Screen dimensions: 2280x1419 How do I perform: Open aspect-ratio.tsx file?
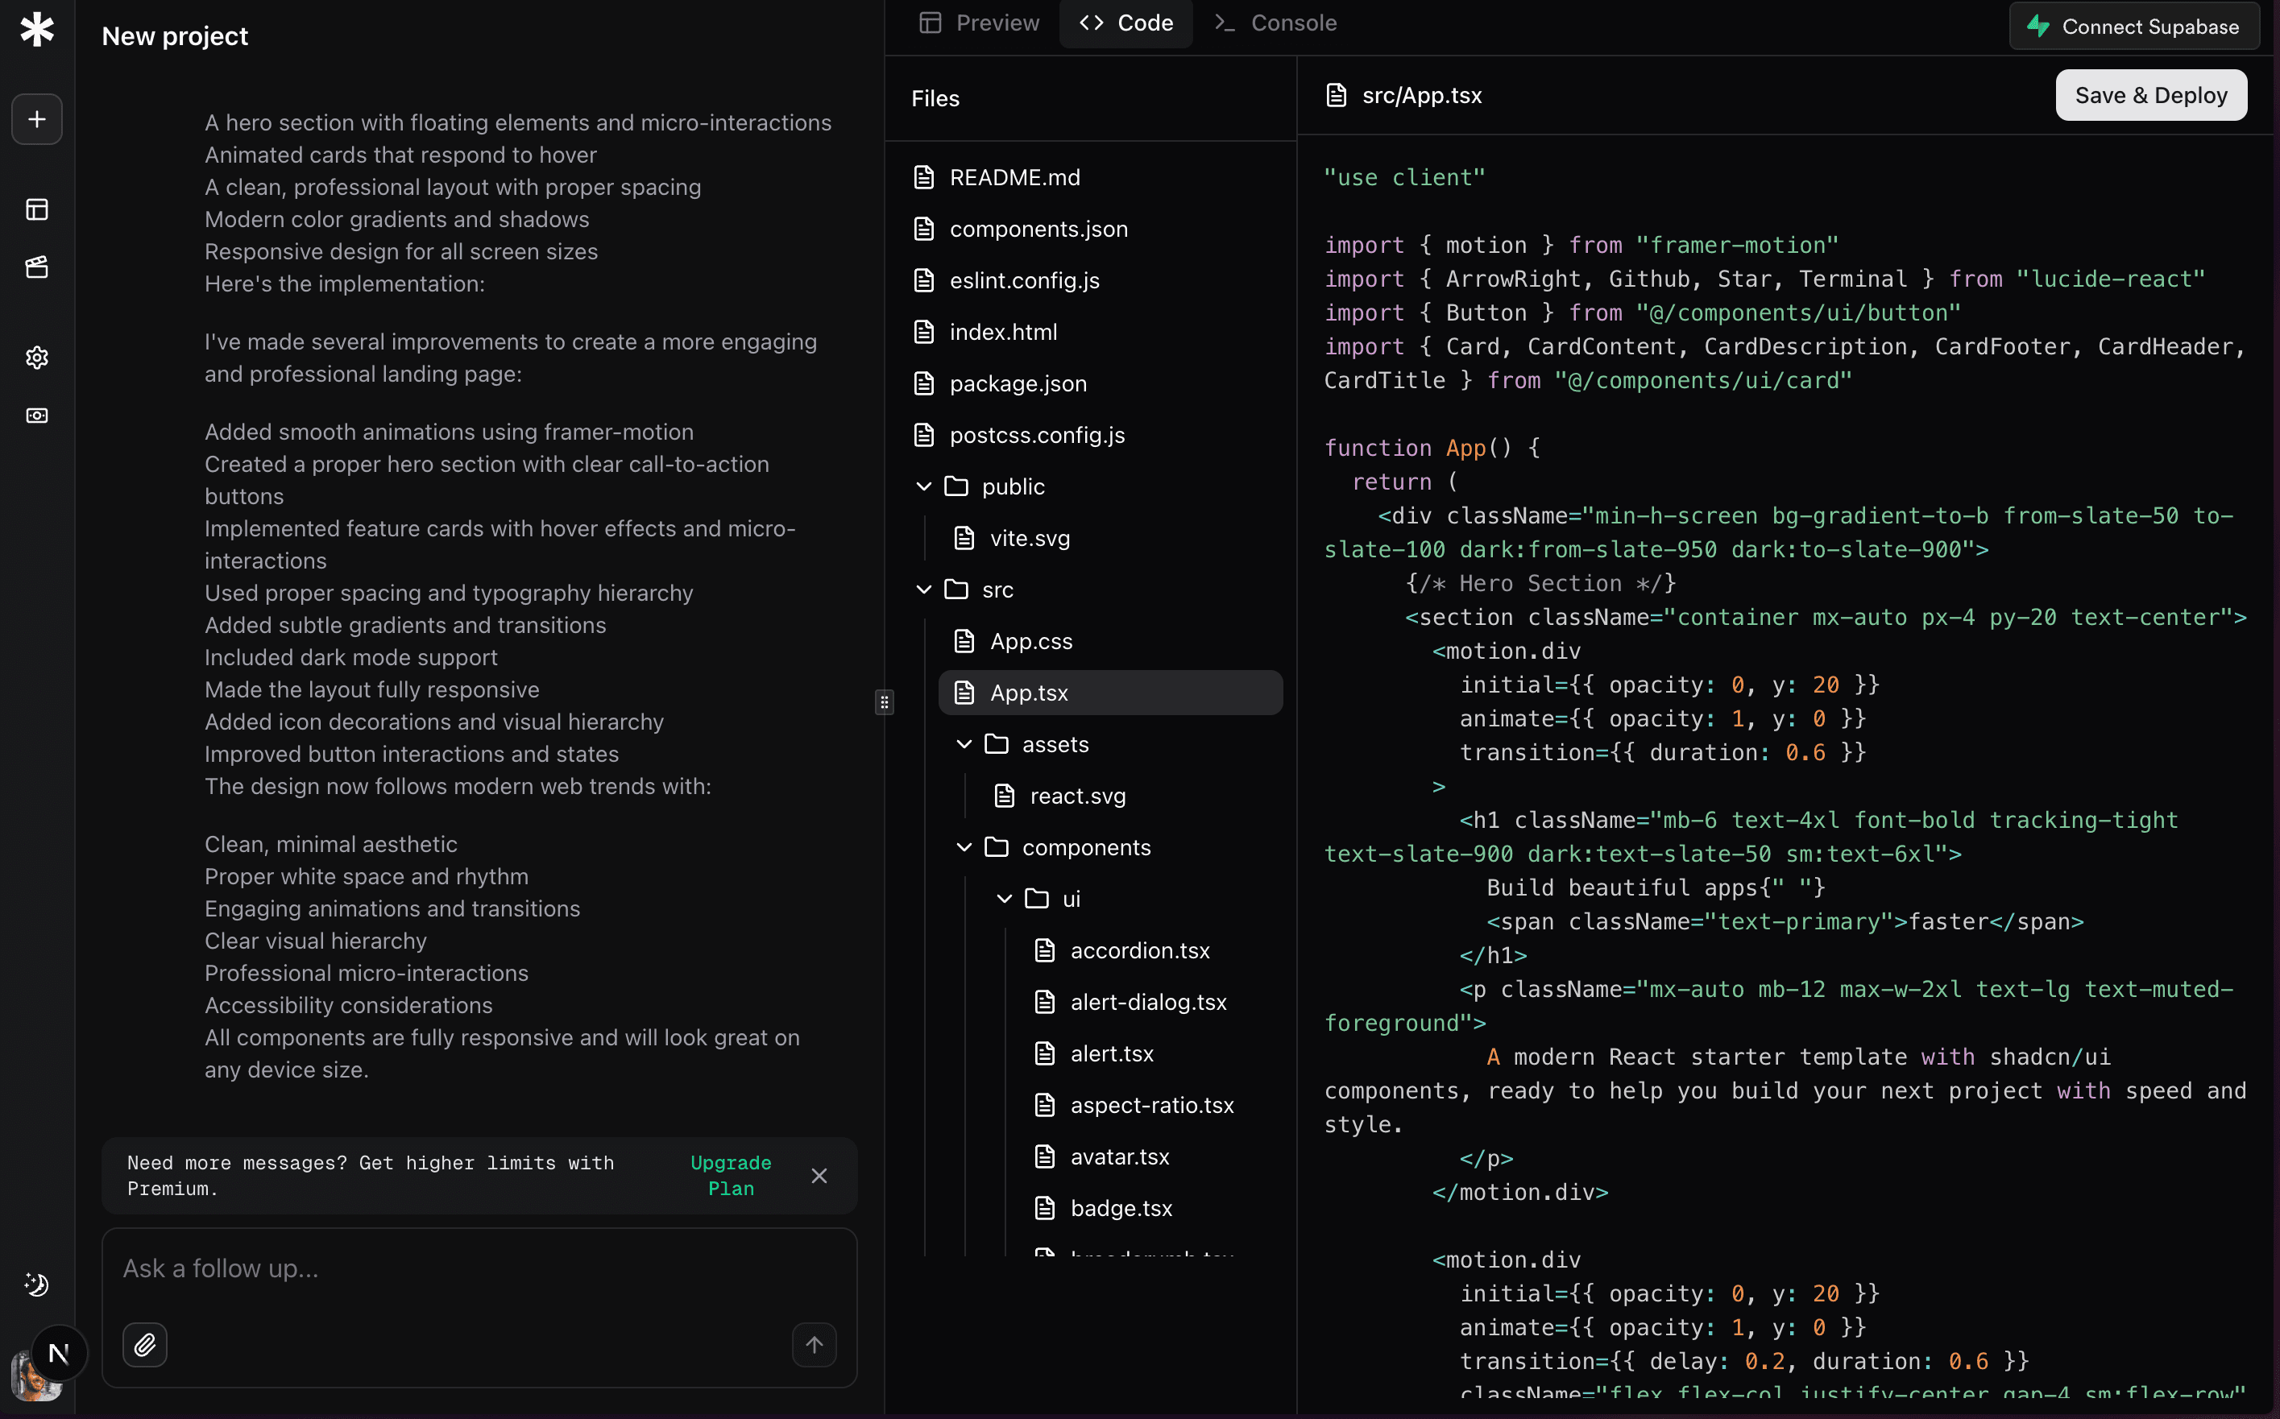coord(1150,1106)
